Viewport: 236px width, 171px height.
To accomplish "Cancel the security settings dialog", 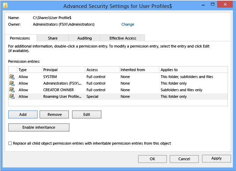I will 184,159.
